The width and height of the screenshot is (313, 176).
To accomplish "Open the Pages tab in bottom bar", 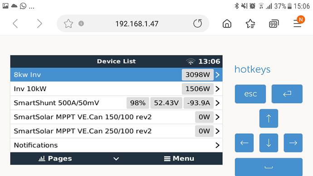I will (x=55, y=158).
